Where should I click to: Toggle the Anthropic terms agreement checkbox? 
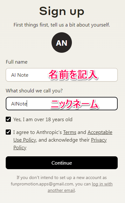point(8,132)
